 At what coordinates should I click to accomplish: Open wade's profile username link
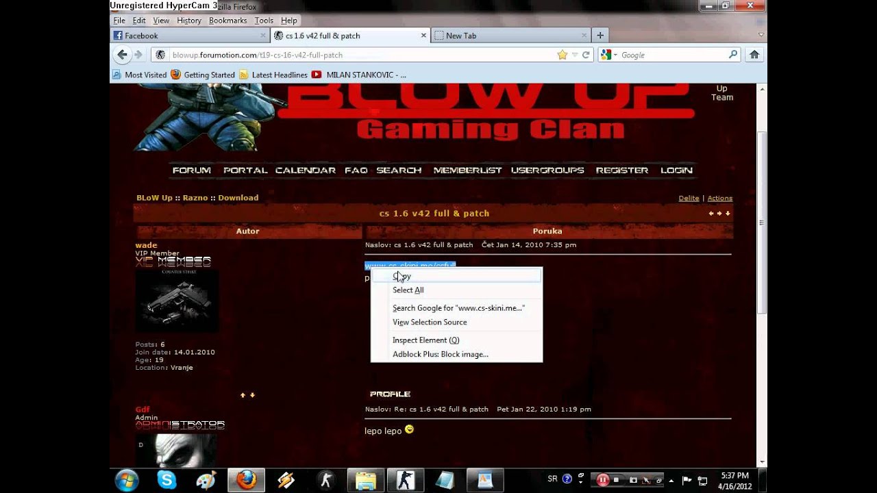click(x=146, y=245)
